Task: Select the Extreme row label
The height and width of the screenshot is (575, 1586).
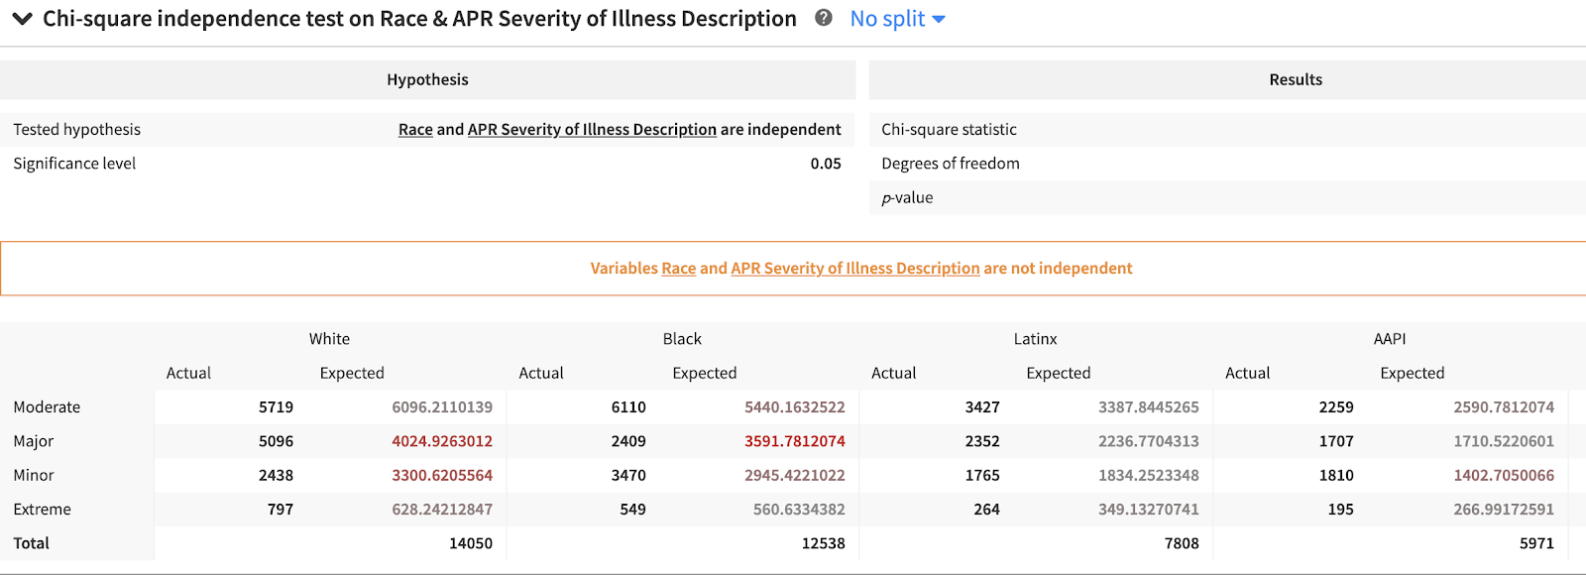Action: (x=42, y=510)
